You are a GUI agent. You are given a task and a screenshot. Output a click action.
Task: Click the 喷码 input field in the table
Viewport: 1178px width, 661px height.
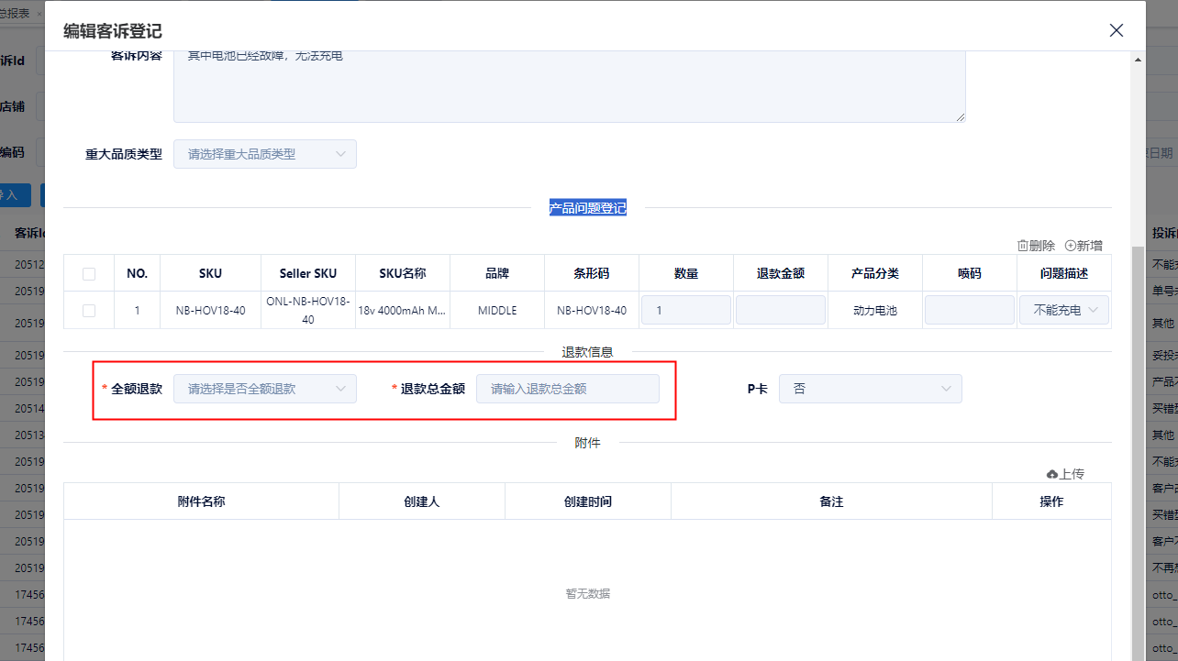[969, 310]
